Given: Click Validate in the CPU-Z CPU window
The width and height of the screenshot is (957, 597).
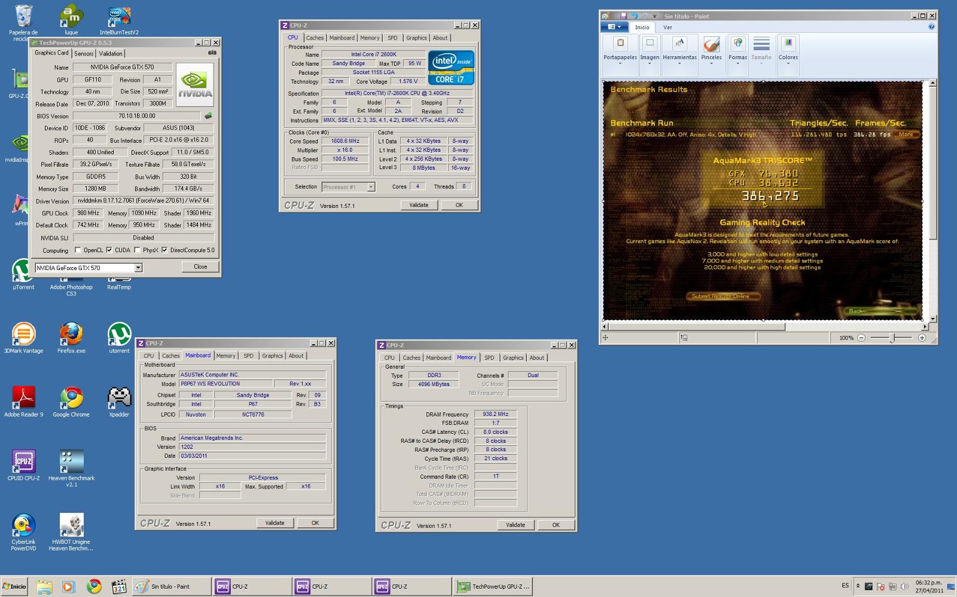Looking at the screenshot, I should click(419, 205).
